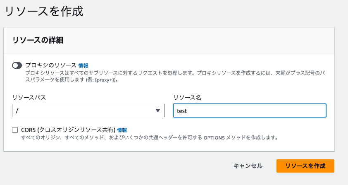
Task: Focus the リソース名 input field
Action: [250, 111]
